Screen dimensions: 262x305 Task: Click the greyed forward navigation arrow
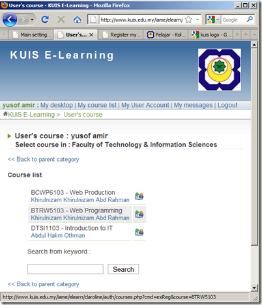coord(23,20)
